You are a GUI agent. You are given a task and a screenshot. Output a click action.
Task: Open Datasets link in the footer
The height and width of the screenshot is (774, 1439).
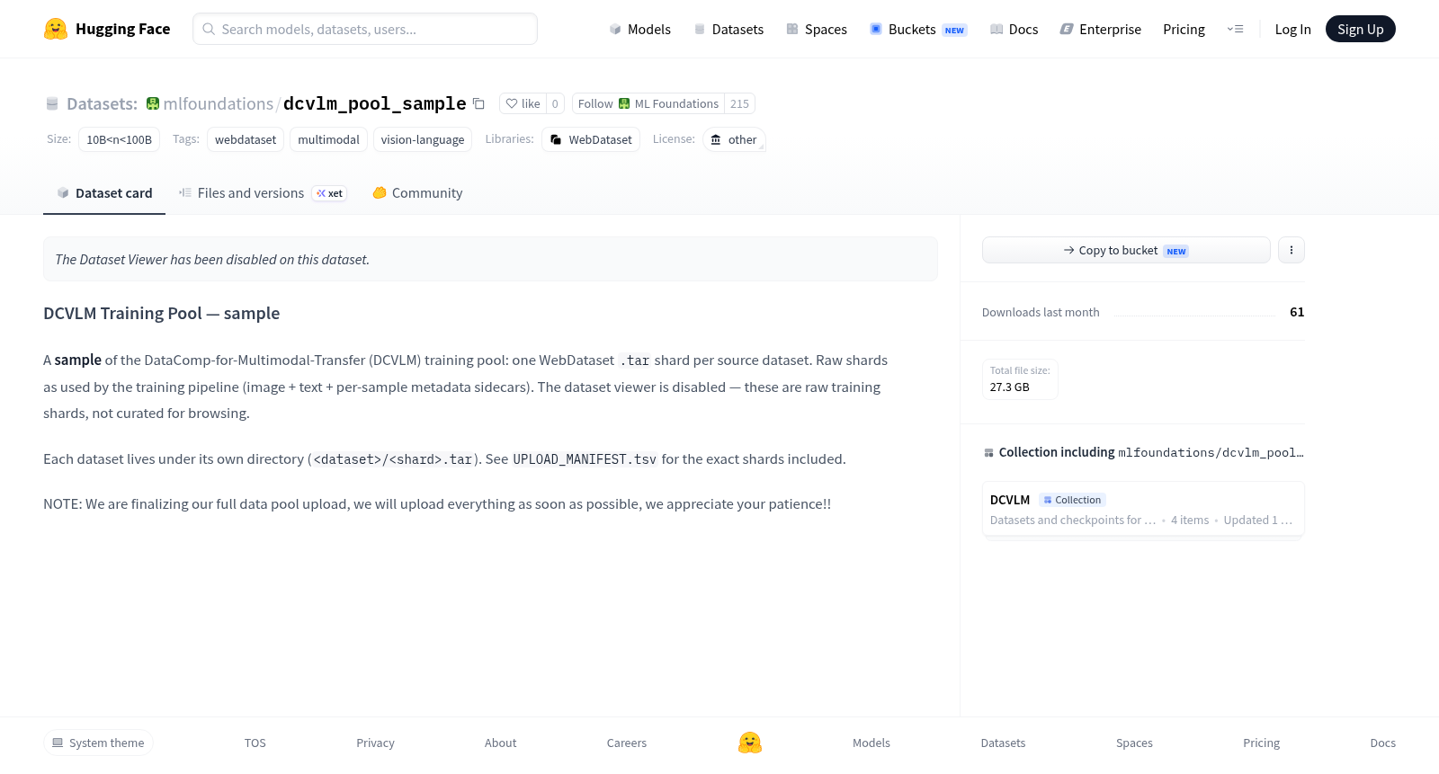[x=1003, y=743]
